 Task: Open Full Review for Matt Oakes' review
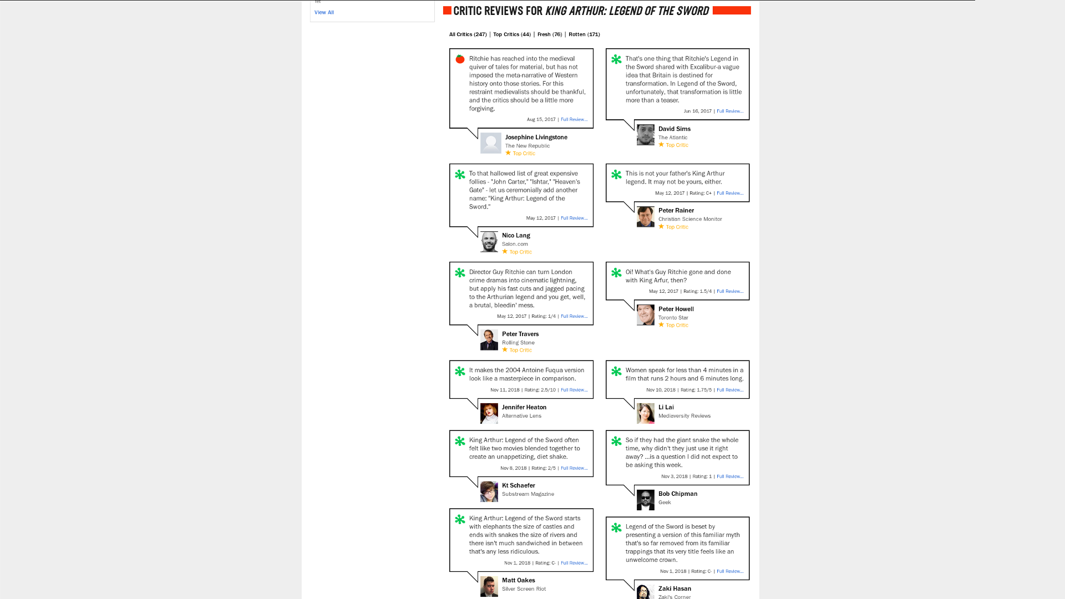click(x=574, y=563)
